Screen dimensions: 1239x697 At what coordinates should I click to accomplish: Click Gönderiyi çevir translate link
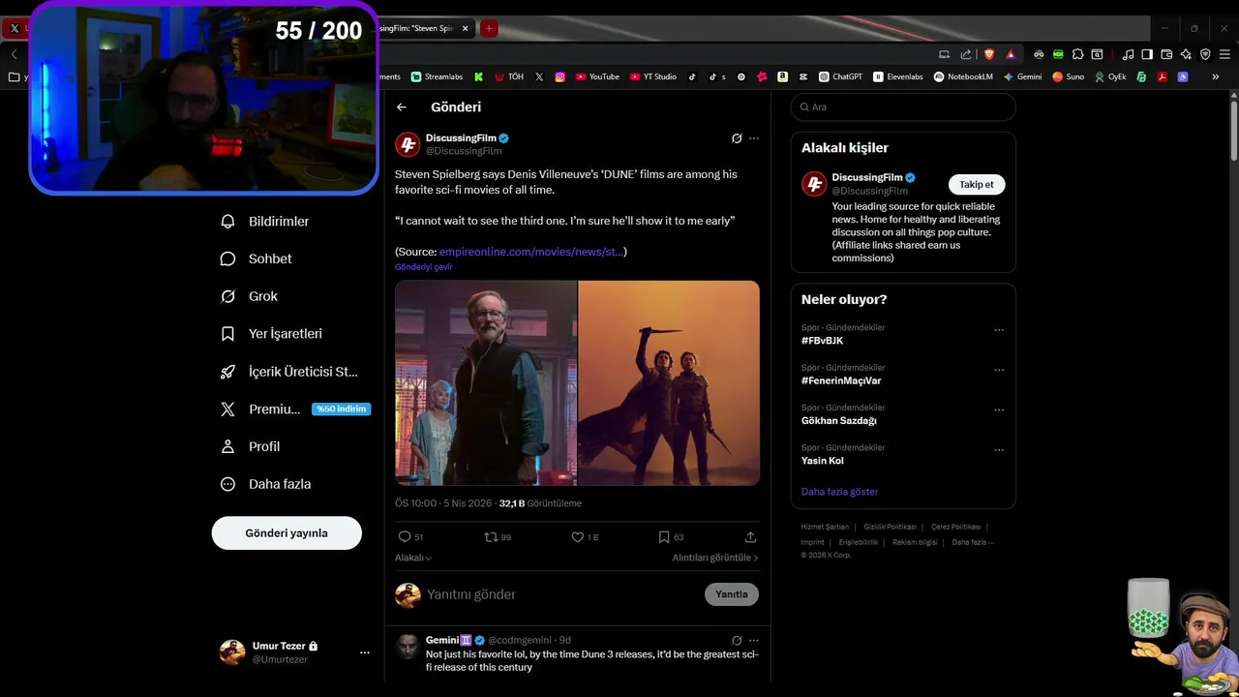pyautogui.click(x=423, y=267)
